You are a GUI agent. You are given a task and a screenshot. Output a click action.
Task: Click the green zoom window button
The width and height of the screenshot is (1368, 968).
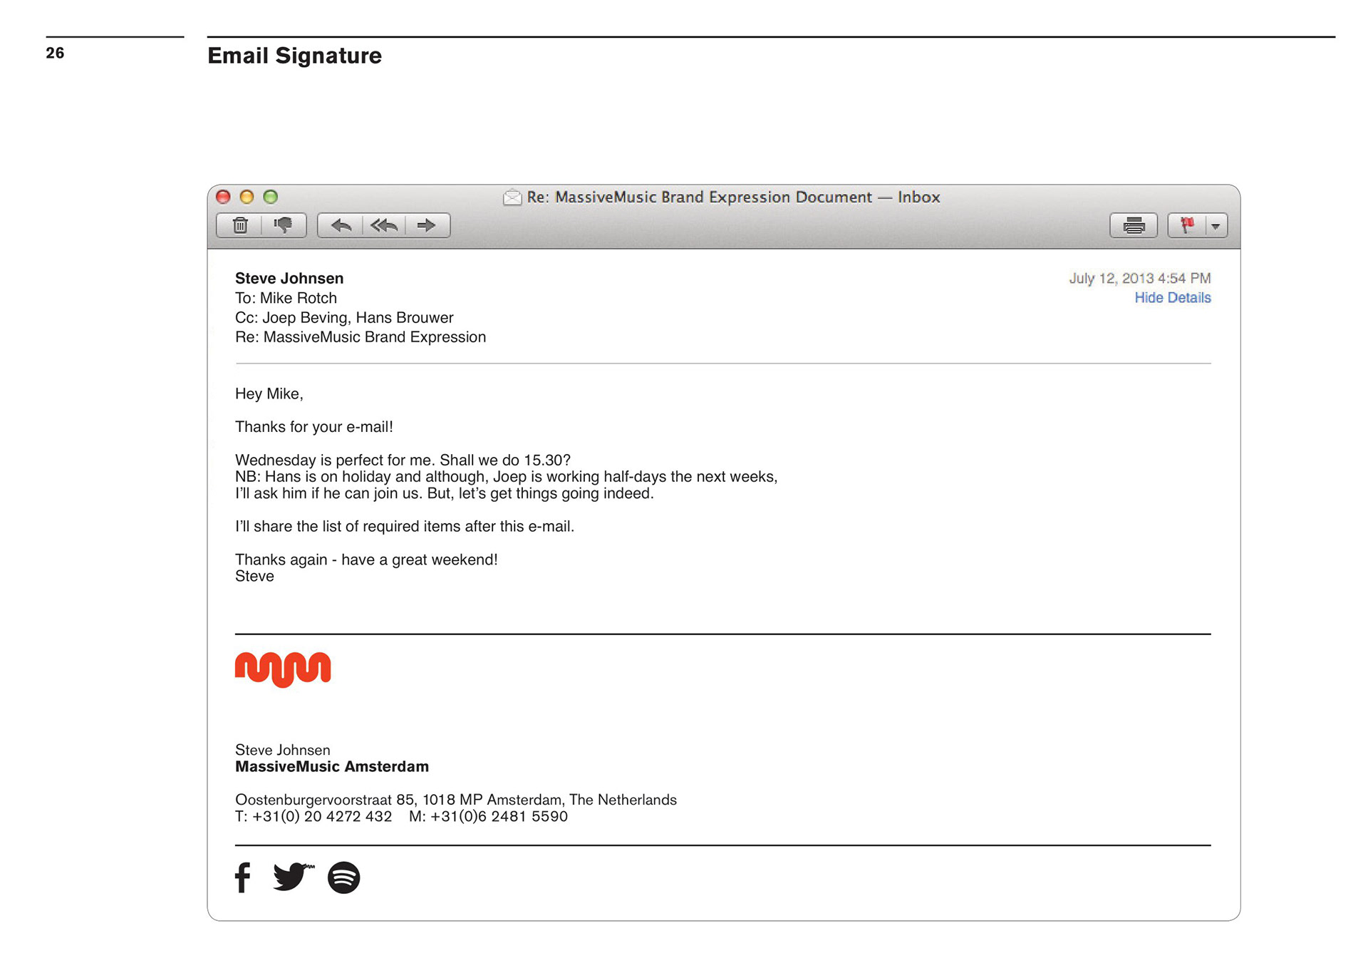point(271,197)
